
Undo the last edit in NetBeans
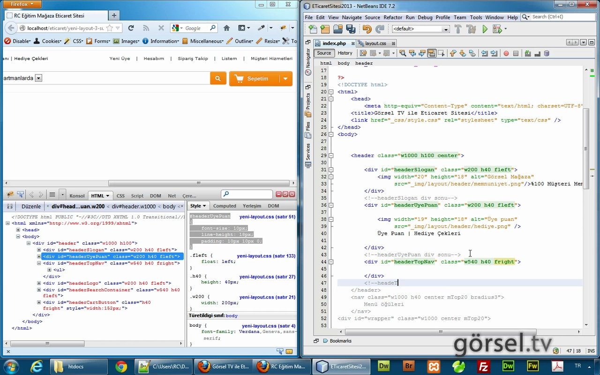367,29
